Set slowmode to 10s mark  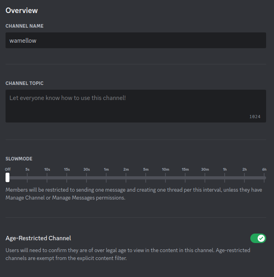coord(47,178)
